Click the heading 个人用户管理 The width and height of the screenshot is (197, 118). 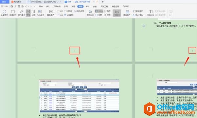click(x=165, y=23)
